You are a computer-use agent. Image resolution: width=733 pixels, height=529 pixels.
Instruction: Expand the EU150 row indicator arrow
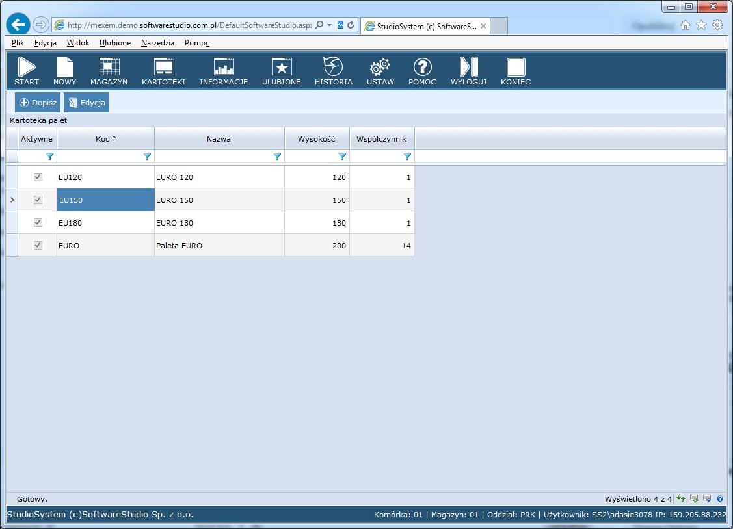(x=12, y=200)
